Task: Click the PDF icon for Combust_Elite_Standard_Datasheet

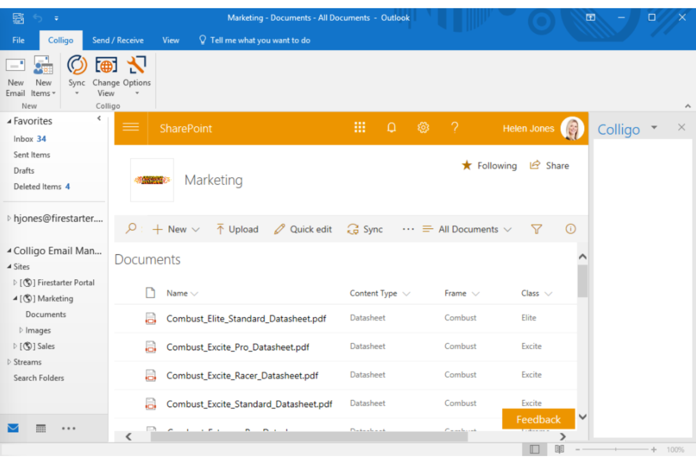Action: click(150, 318)
